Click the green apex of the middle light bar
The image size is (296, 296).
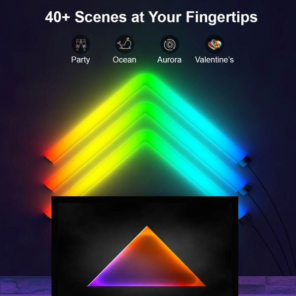pyautogui.click(x=146, y=108)
